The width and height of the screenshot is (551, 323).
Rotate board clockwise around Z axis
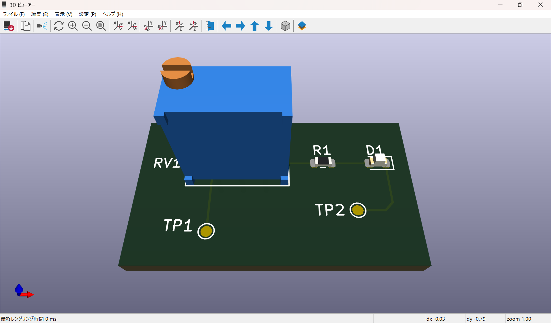(x=179, y=26)
